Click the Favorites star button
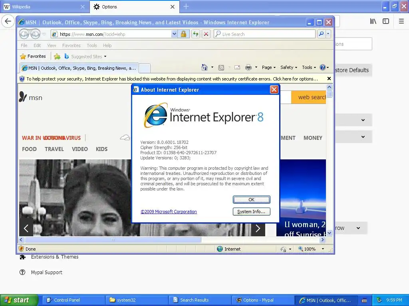The width and height of the screenshot is (409, 306). coord(33,56)
